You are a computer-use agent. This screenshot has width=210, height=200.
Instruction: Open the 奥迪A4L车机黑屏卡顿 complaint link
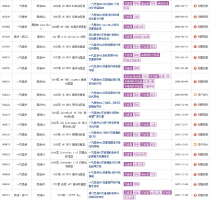103,57
